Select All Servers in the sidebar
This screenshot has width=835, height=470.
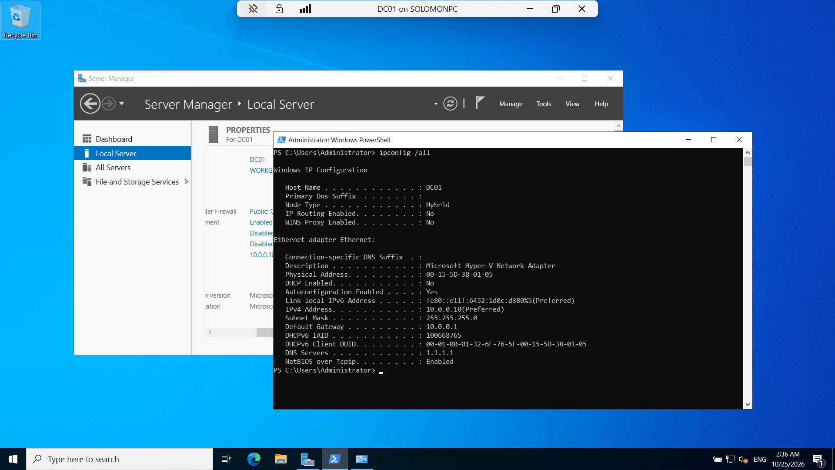click(x=132, y=168)
